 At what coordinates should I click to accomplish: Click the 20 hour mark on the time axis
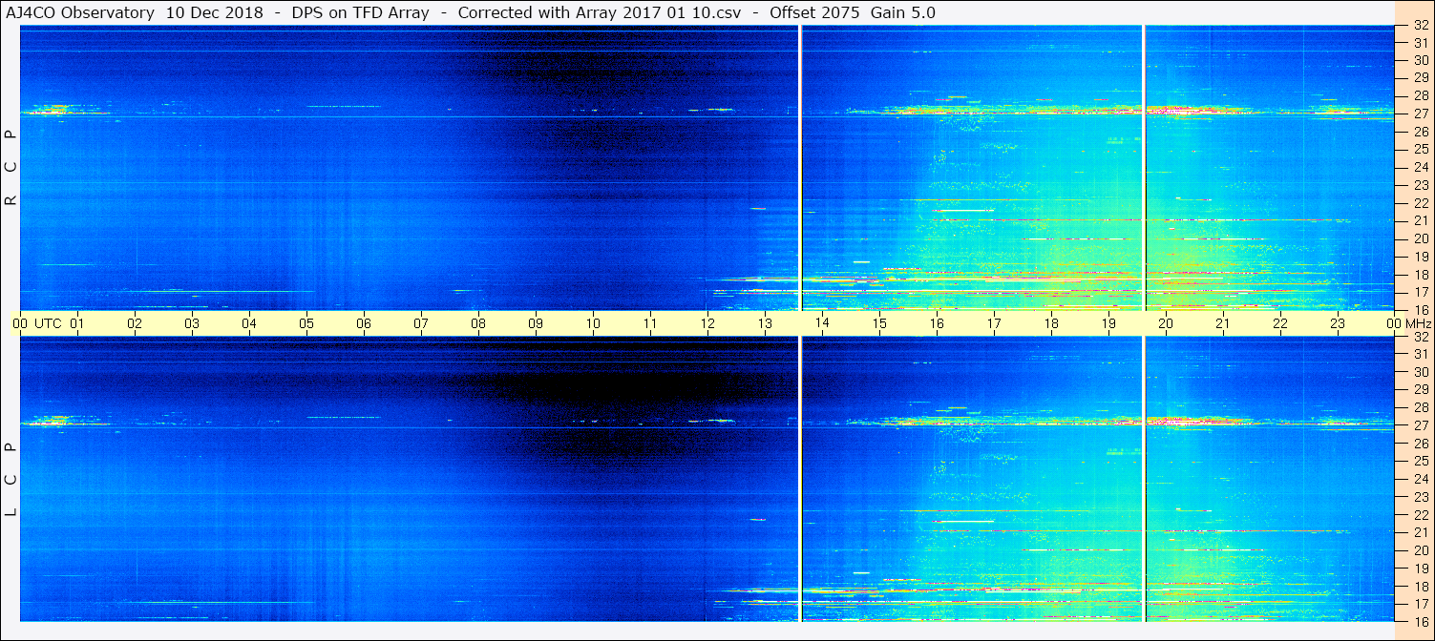[1166, 323]
